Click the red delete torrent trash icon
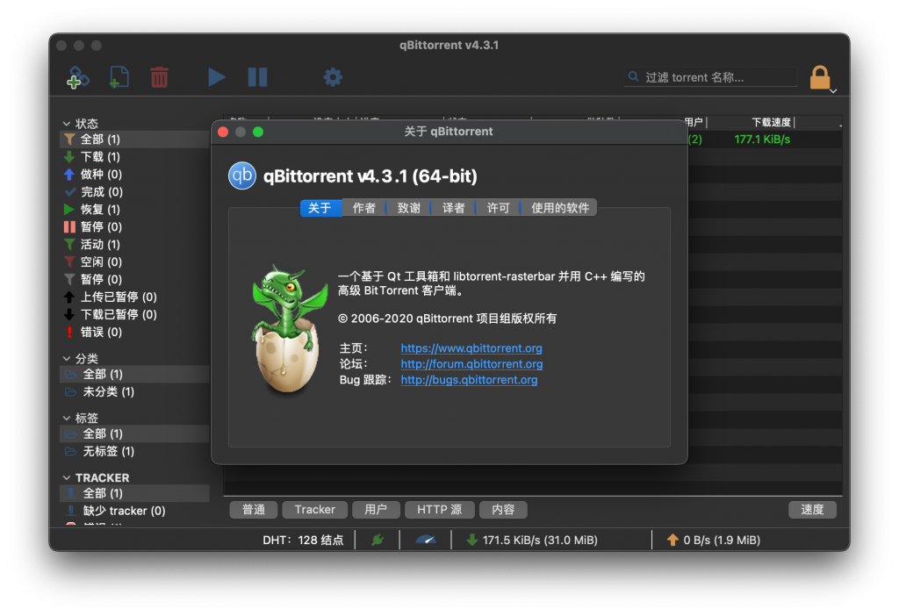This screenshot has height=616, width=899. (x=160, y=77)
